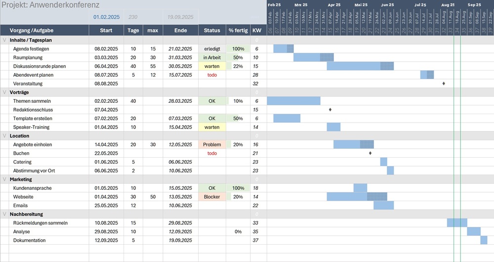Click the max column header

tap(153, 31)
